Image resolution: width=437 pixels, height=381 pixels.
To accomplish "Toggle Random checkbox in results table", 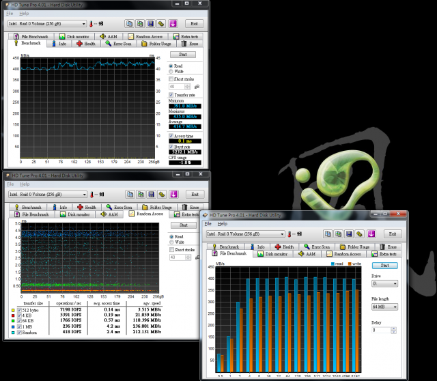I will coord(19,333).
